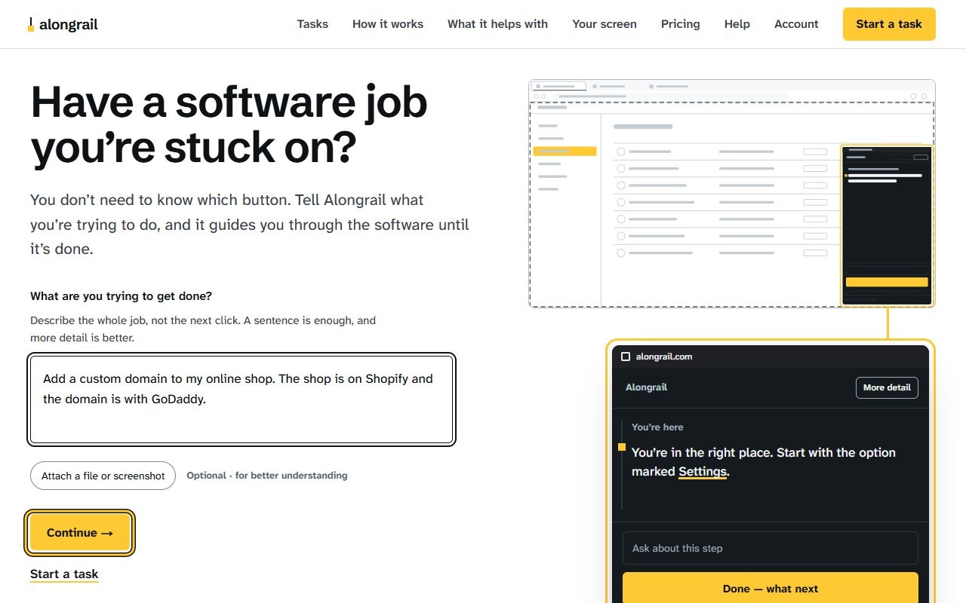Screen dimensions: 966x603
Task: Click the Continue button
Action: point(80,533)
